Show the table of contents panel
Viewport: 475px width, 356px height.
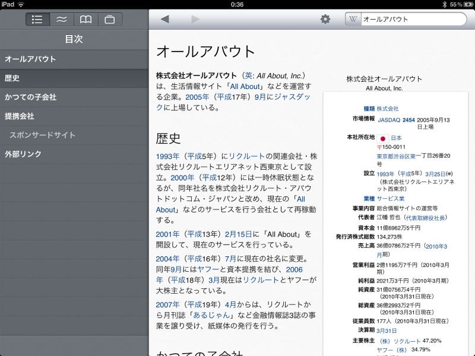click(37, 20)
